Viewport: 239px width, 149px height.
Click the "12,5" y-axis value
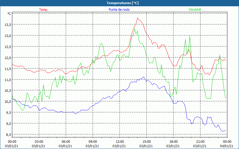pos(8,46)
